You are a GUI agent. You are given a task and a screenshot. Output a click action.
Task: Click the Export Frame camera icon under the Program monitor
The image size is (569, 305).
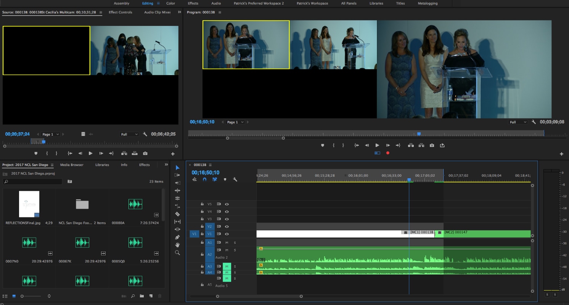[x=432, y=145]
